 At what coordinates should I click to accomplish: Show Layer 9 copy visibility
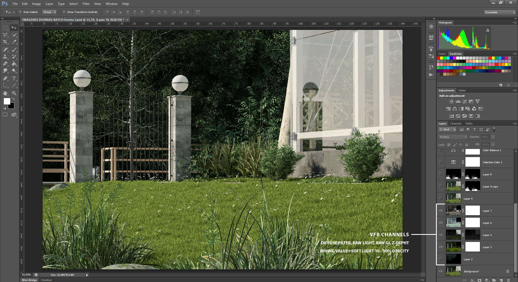click(x=441, y=186)
